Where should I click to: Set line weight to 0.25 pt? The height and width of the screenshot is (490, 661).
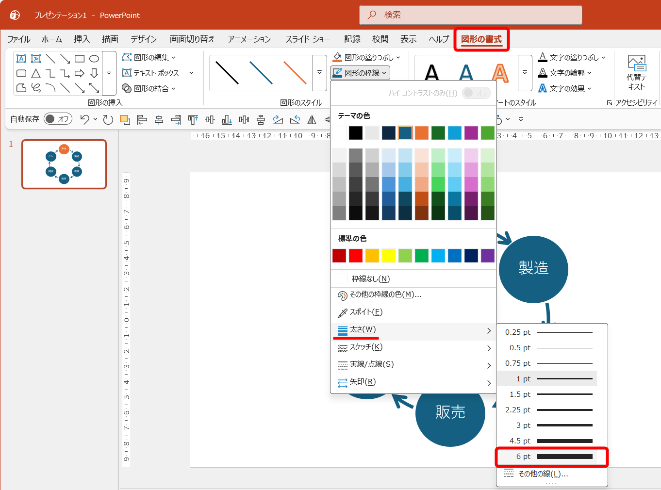click(547, 332)
